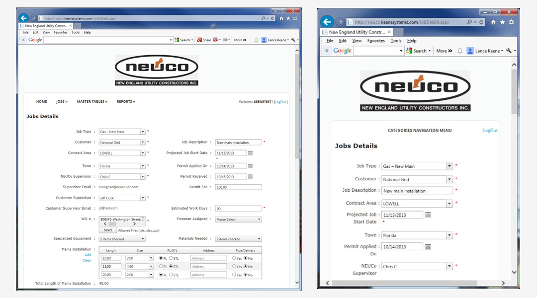Screen dimensions: 537x298
Task: Open the Foreman Assigned dropdown
Action: [238, 219]
